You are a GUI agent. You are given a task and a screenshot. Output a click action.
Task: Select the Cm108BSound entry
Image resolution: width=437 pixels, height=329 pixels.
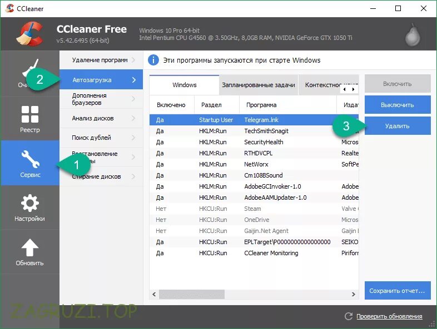[254, 175]
